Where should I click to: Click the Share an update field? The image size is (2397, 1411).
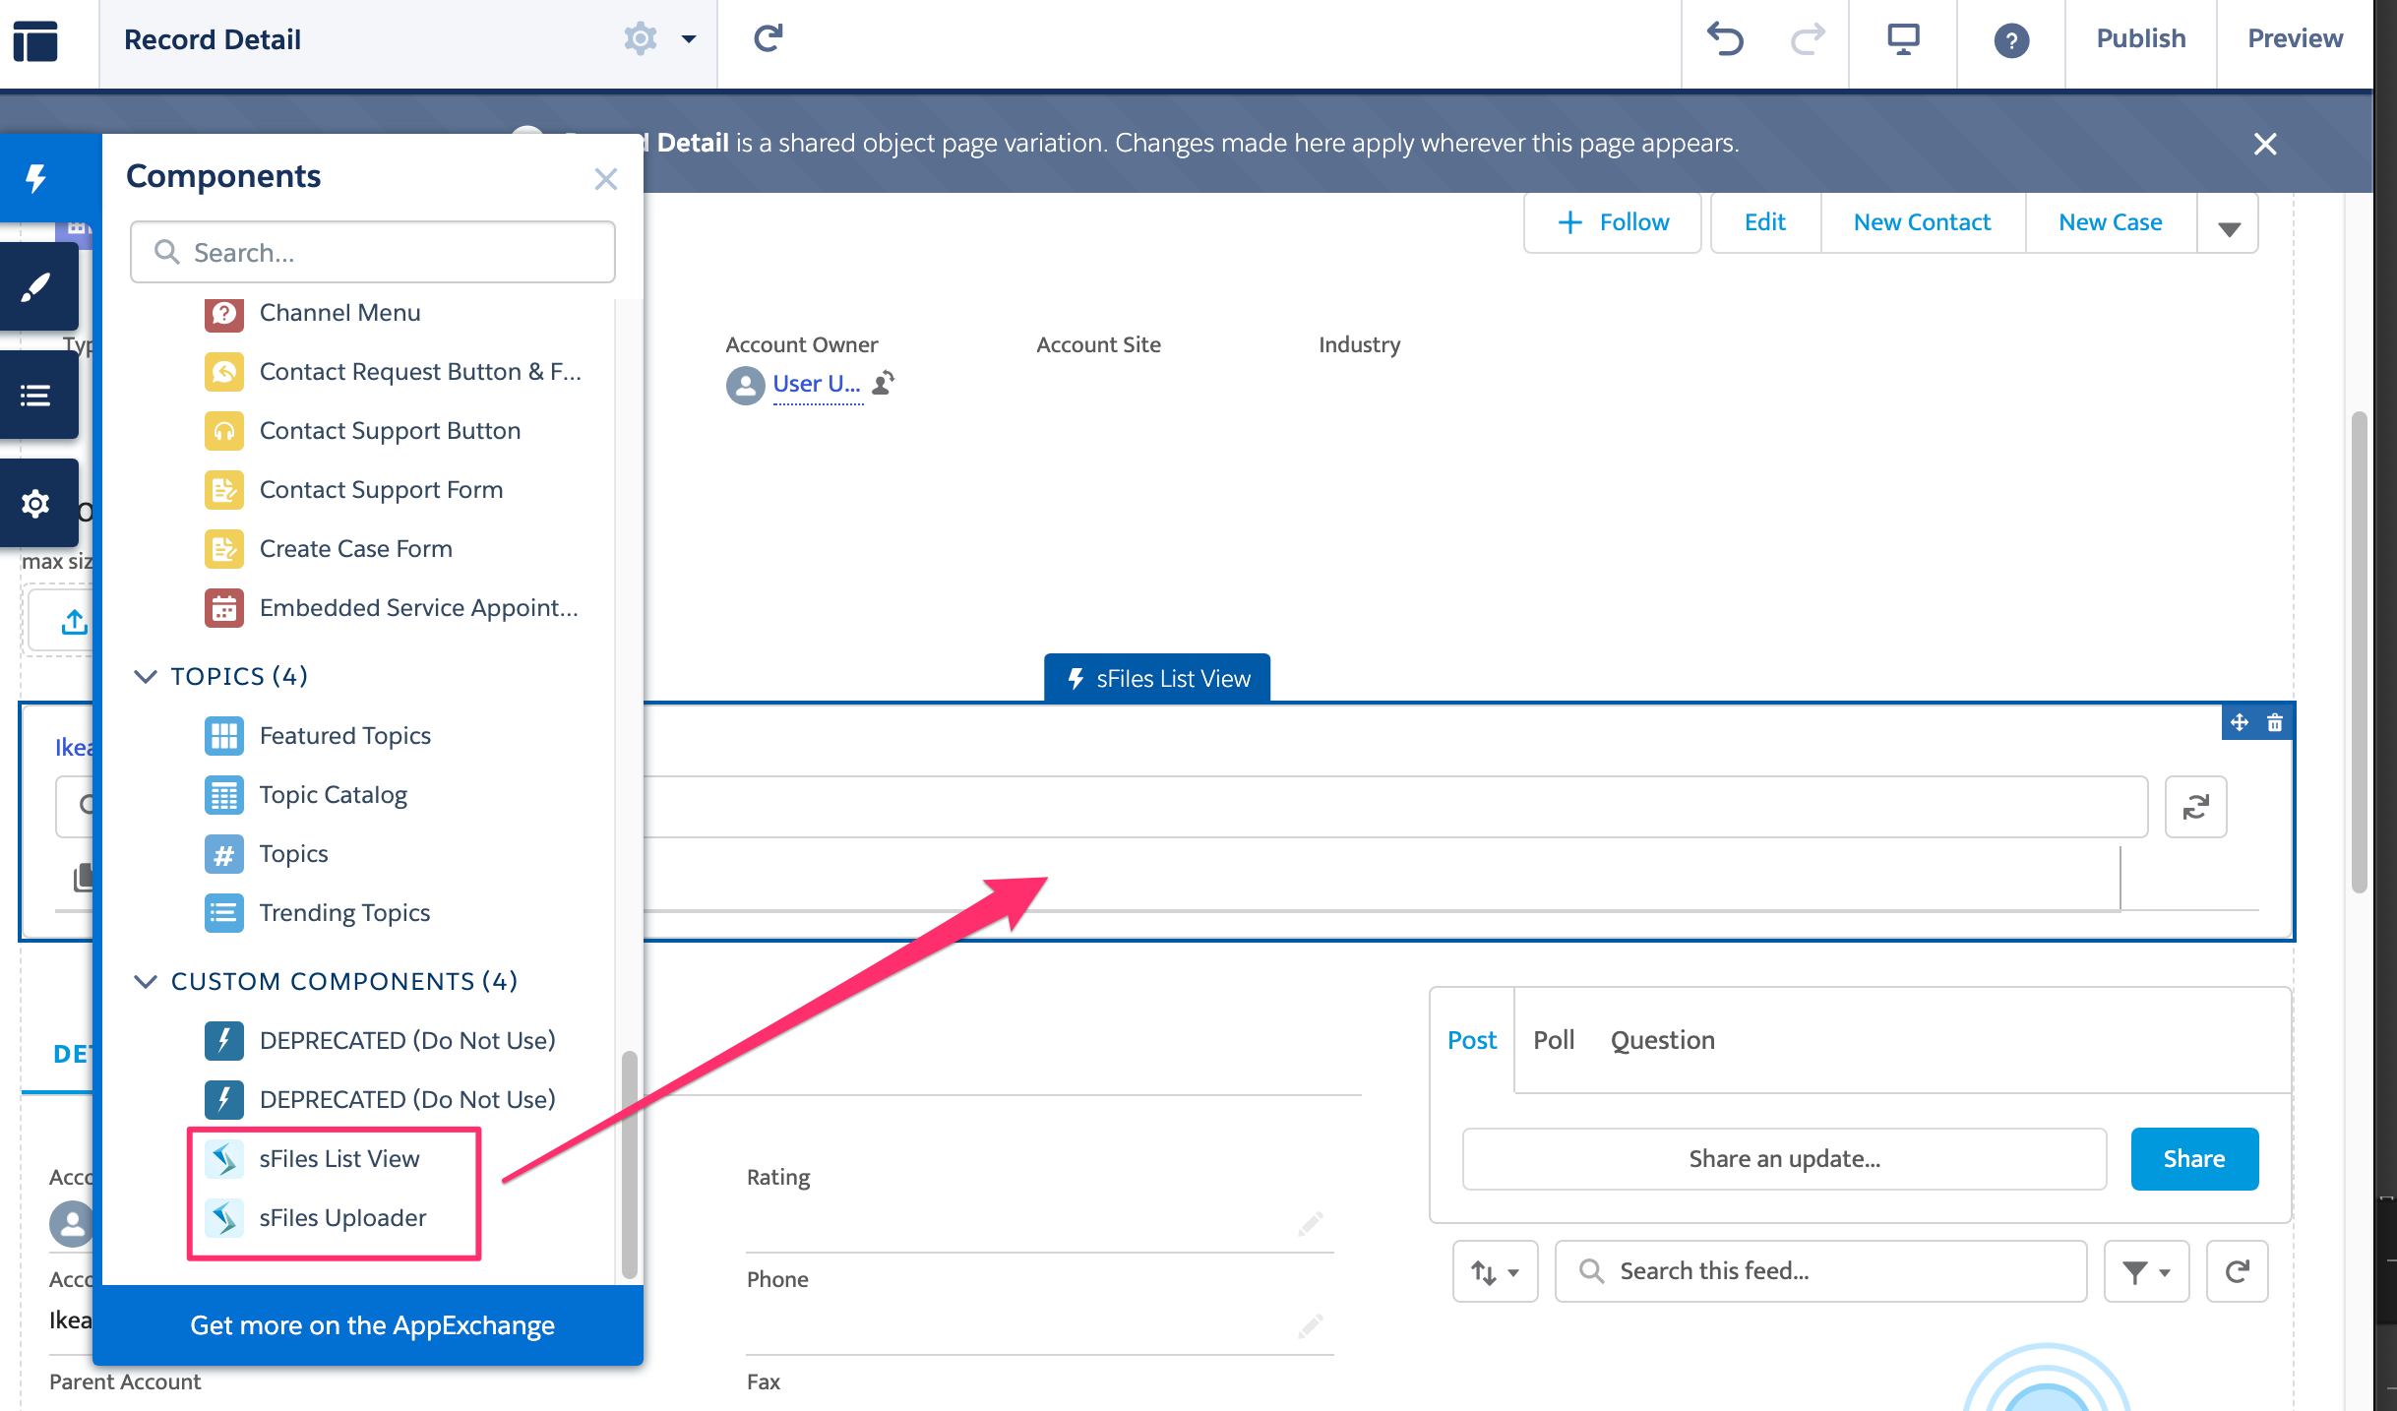click(1784, 1159)
